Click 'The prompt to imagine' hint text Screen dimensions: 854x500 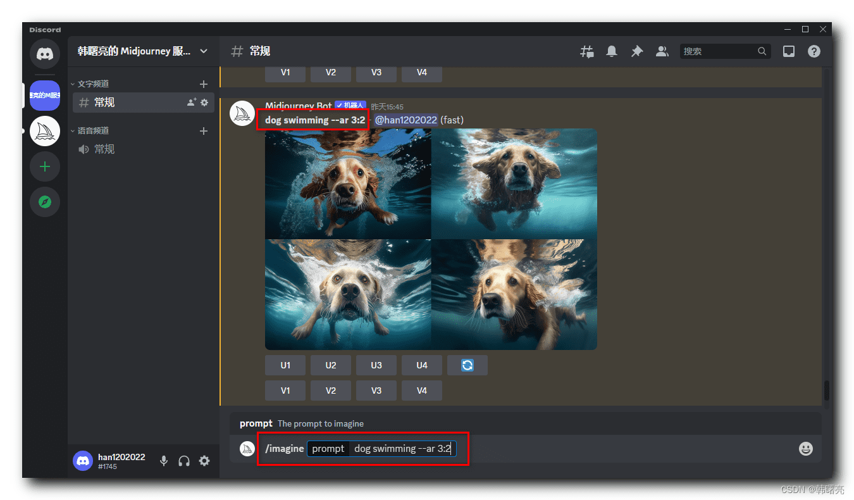(x=321, y=423)
